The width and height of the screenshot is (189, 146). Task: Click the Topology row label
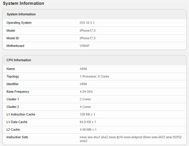[13, 76]
